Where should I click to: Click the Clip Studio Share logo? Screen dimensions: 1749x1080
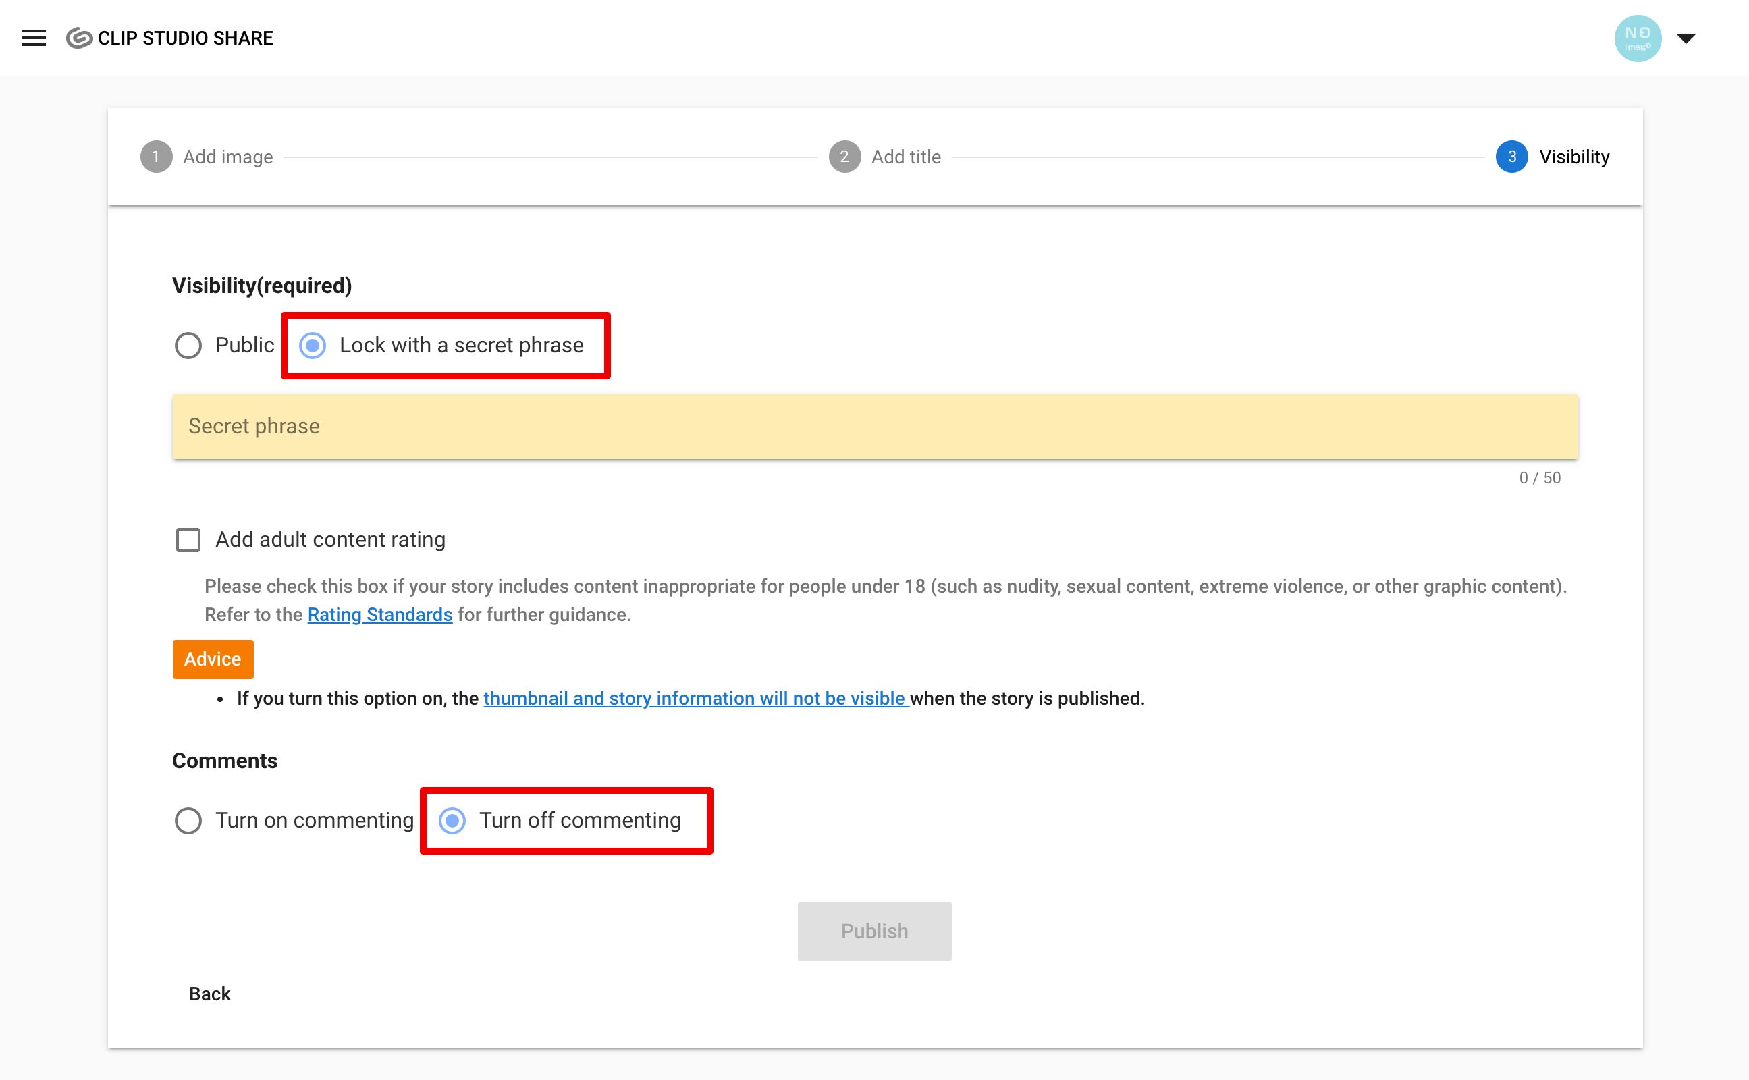coord(170,38)
